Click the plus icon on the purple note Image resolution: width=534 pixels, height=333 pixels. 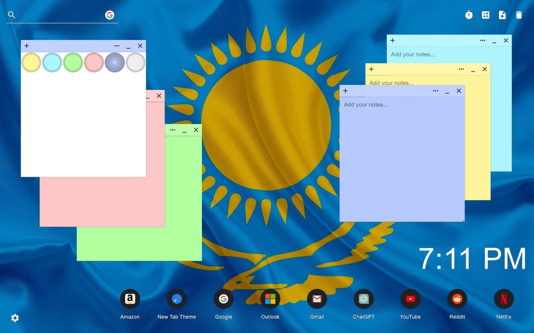point(345,91)
